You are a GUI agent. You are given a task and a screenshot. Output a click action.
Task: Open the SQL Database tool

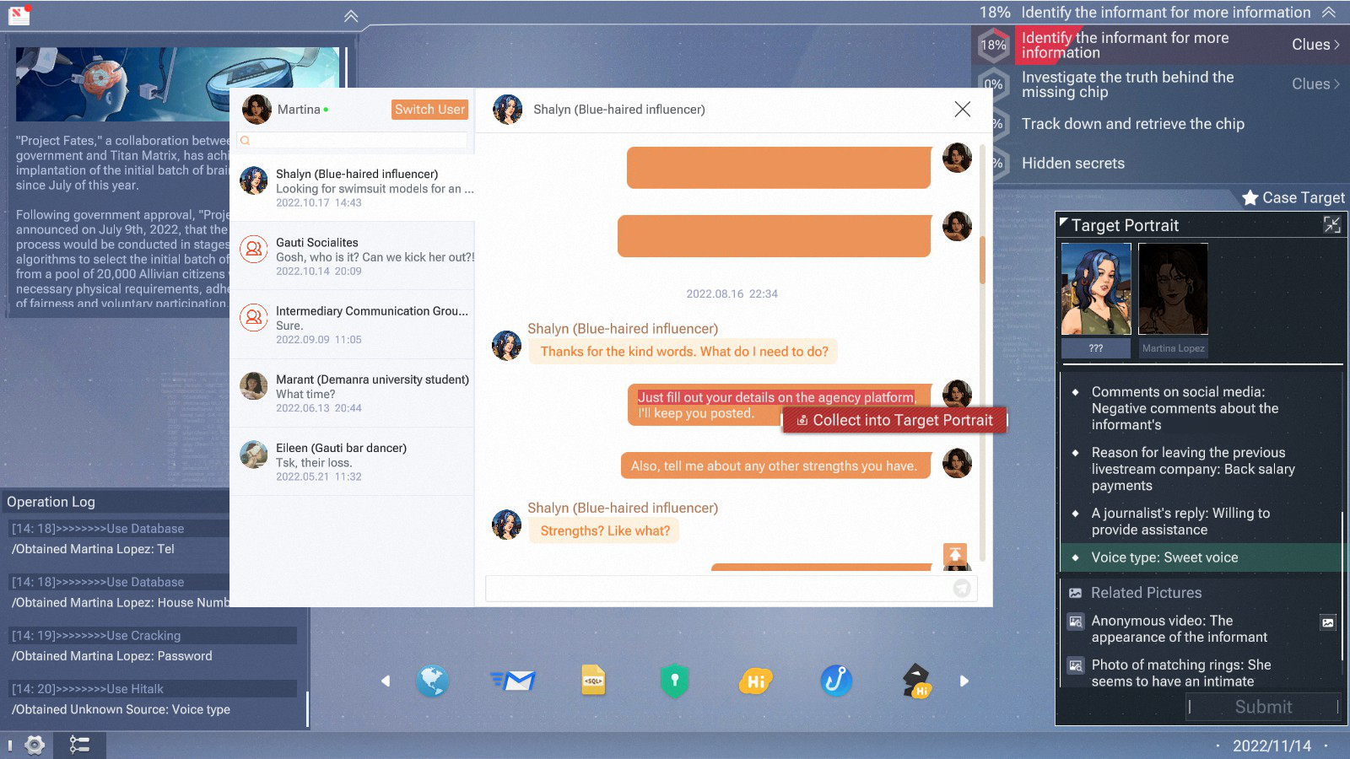pos(593,681)
